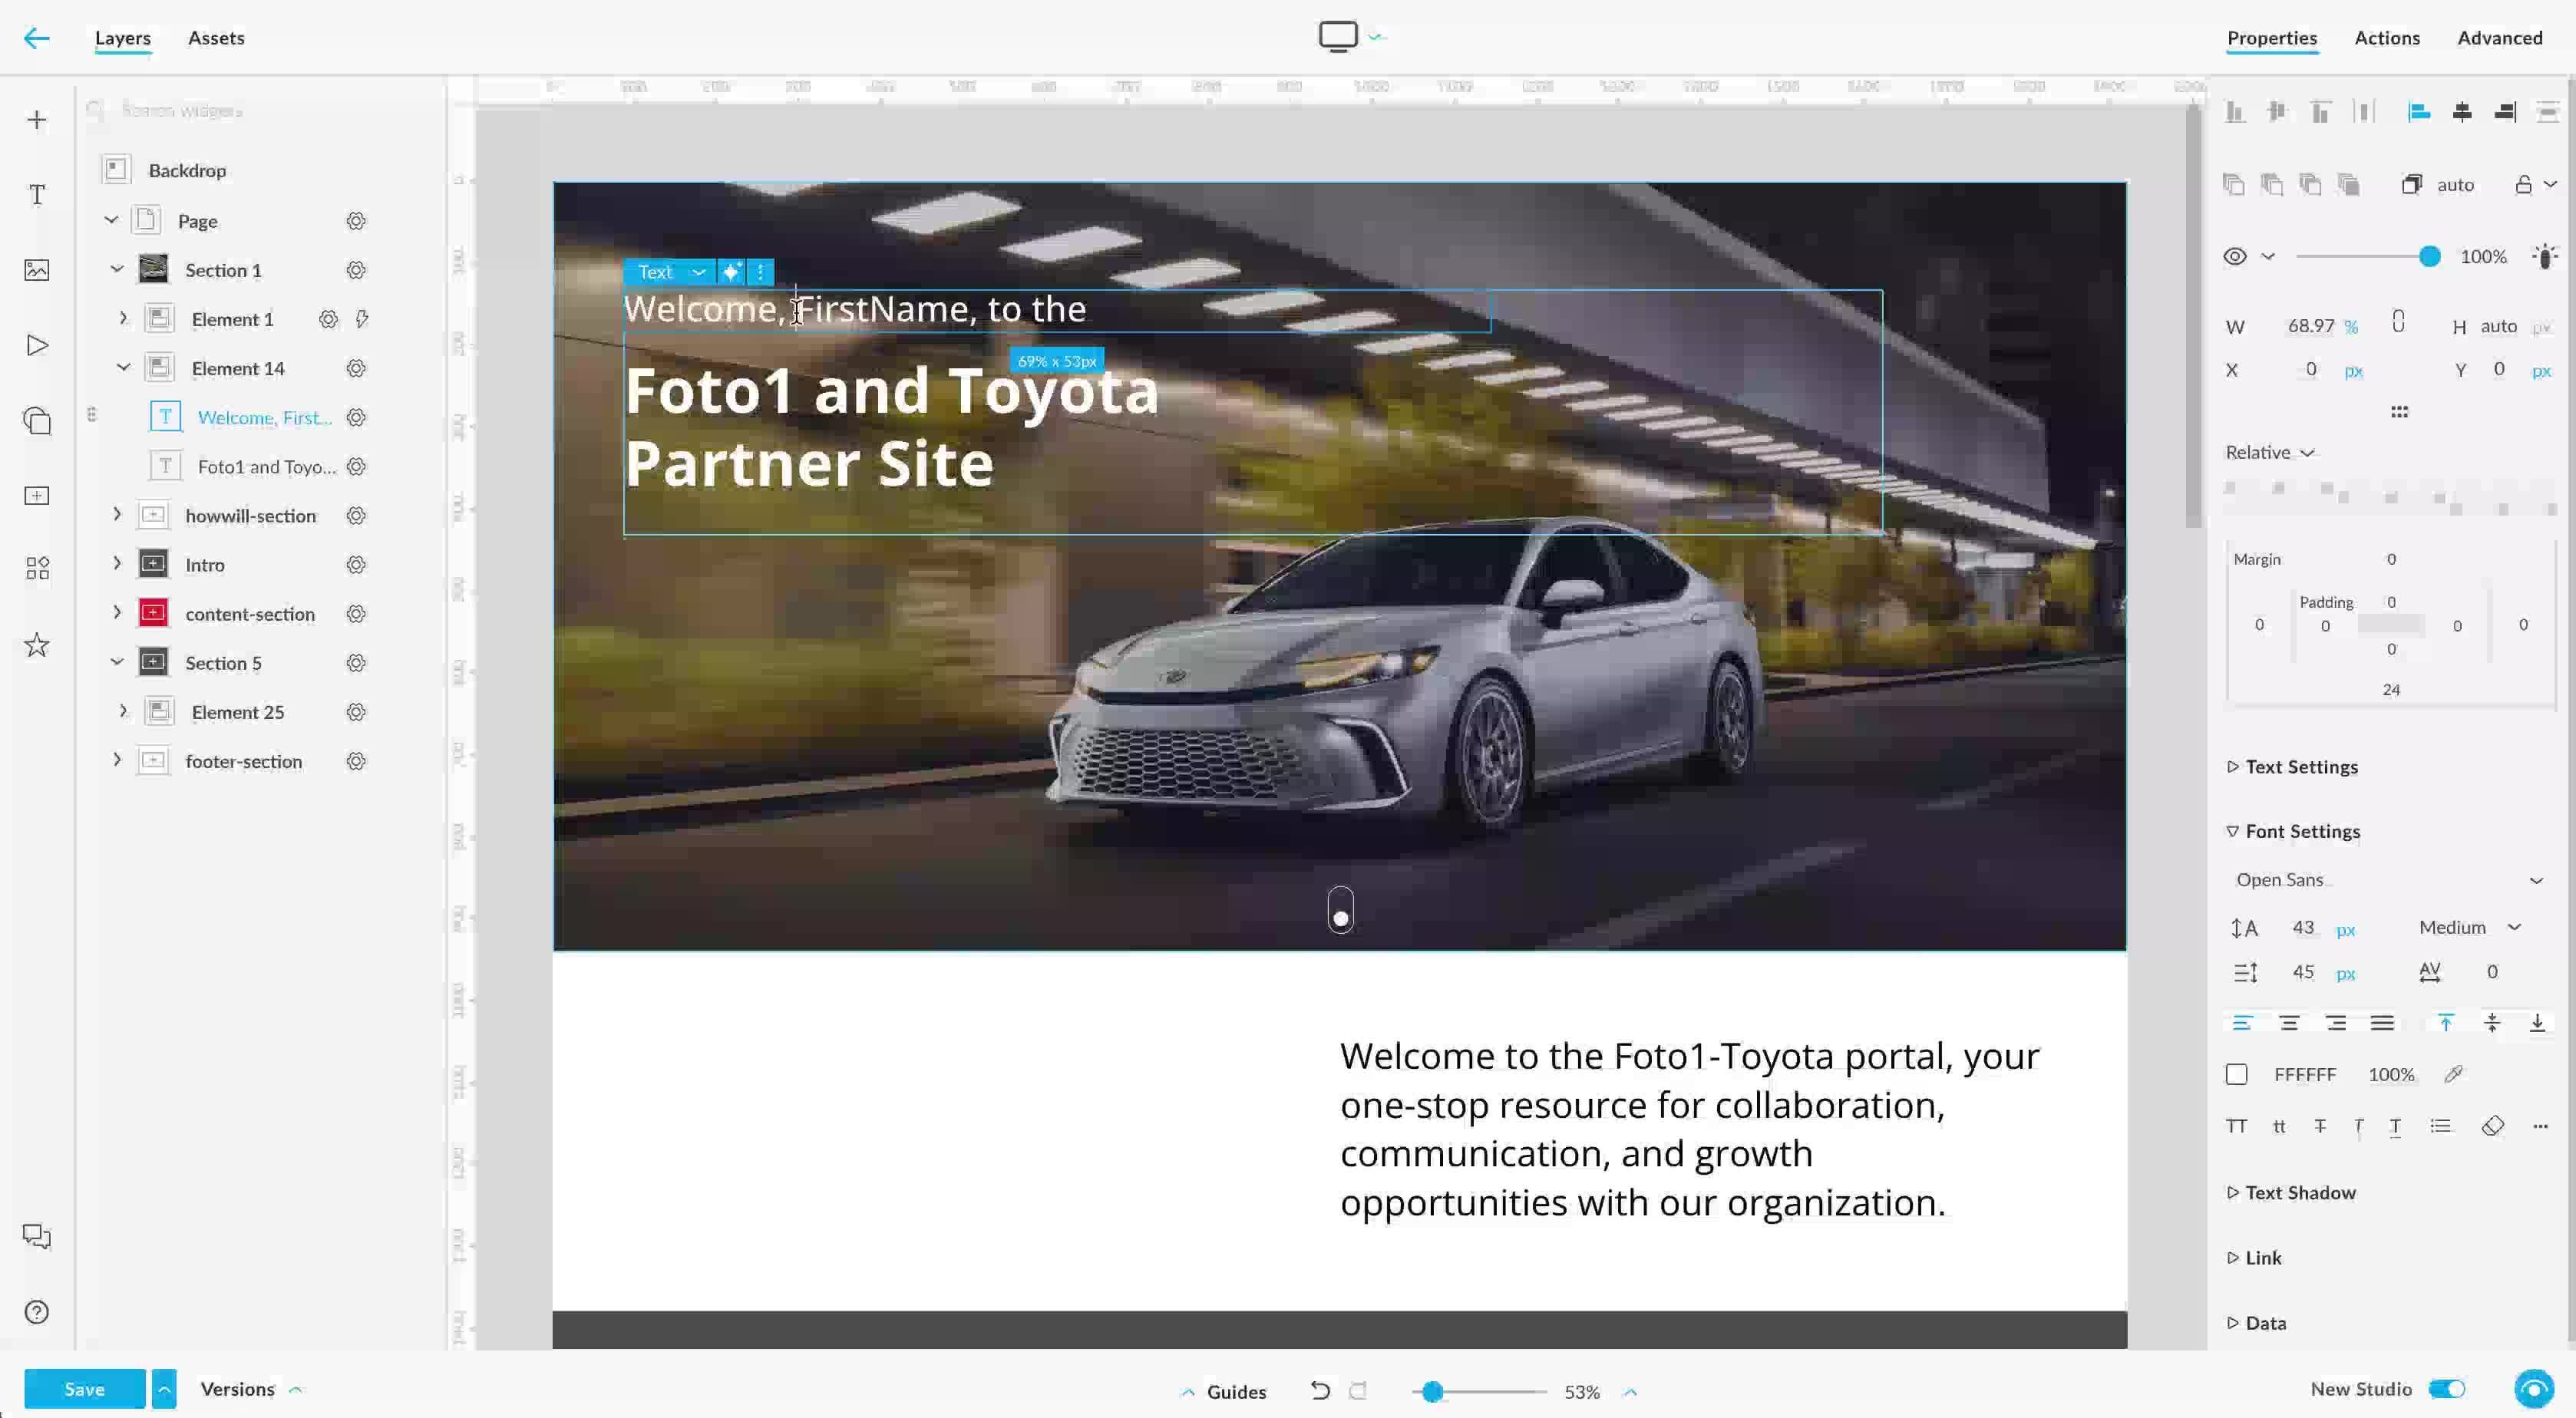Click the undo arrow icon
The image size is (2576, 1418).
tap(1320, 1391)
